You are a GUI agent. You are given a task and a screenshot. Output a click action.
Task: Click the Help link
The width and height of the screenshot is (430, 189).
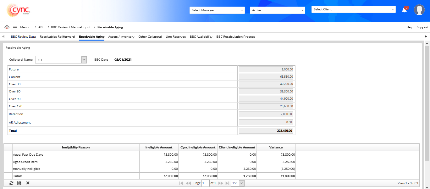pos(410,27)
